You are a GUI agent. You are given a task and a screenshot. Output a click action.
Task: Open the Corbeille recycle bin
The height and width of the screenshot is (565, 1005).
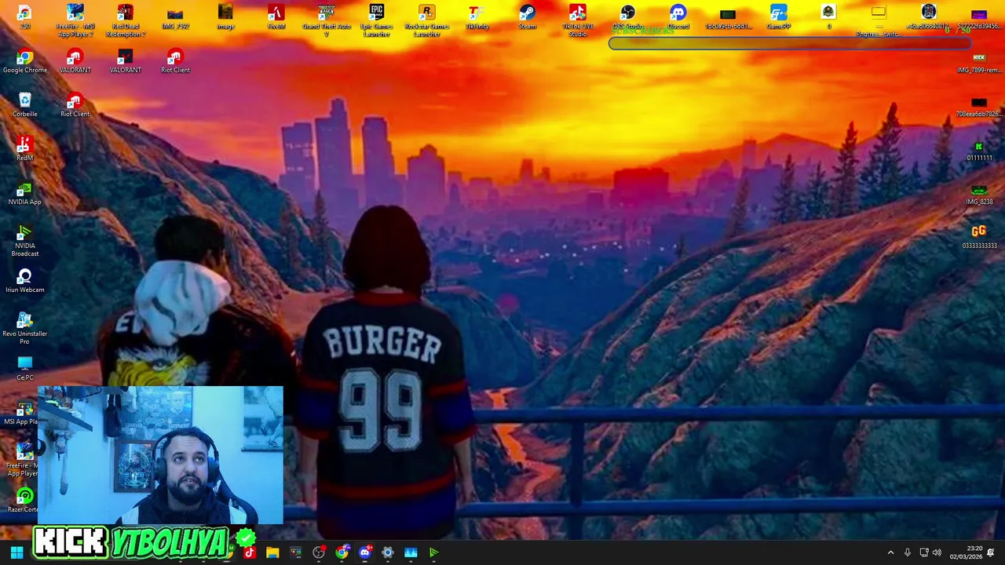[x=25, y=106]
